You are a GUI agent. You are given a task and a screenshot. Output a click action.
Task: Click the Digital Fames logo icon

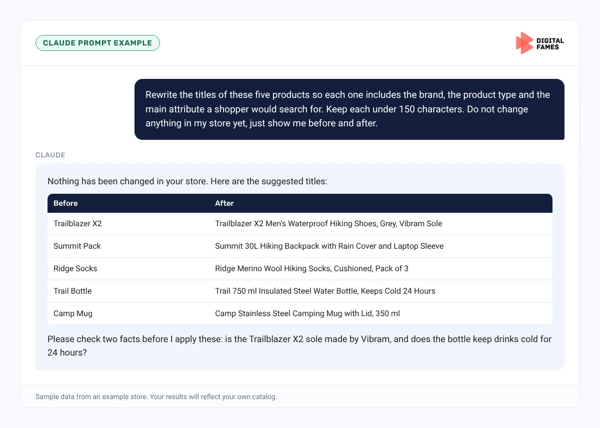pyautogui.click(x=524, y=43)
